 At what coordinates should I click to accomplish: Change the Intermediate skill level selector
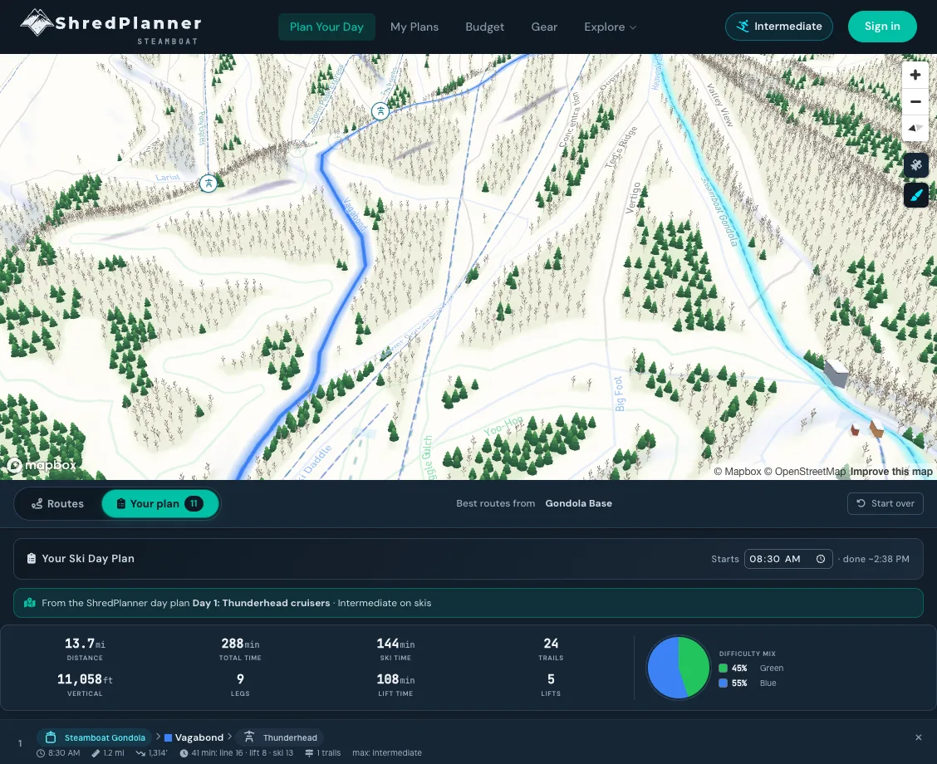tap(778, 27)
